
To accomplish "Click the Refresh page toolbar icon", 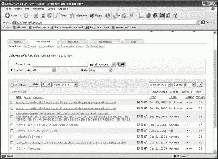I will click(x=43, y=16).
